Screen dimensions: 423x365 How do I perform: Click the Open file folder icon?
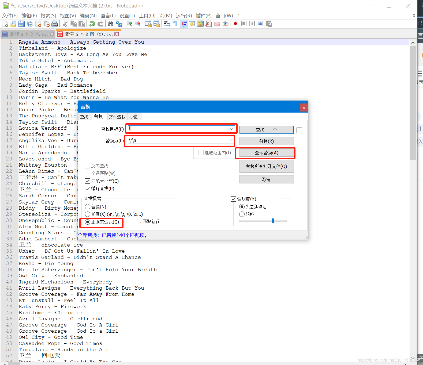[x=13, y=24]
